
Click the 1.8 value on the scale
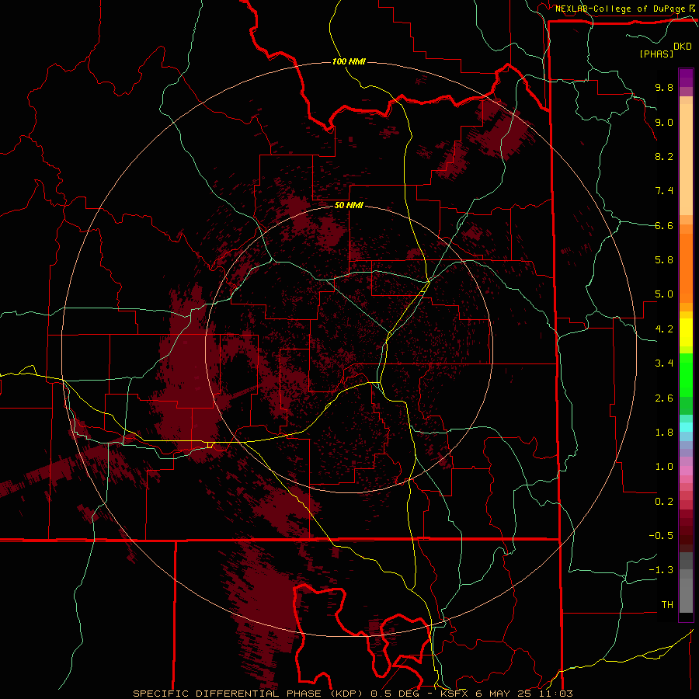point(664,433)
